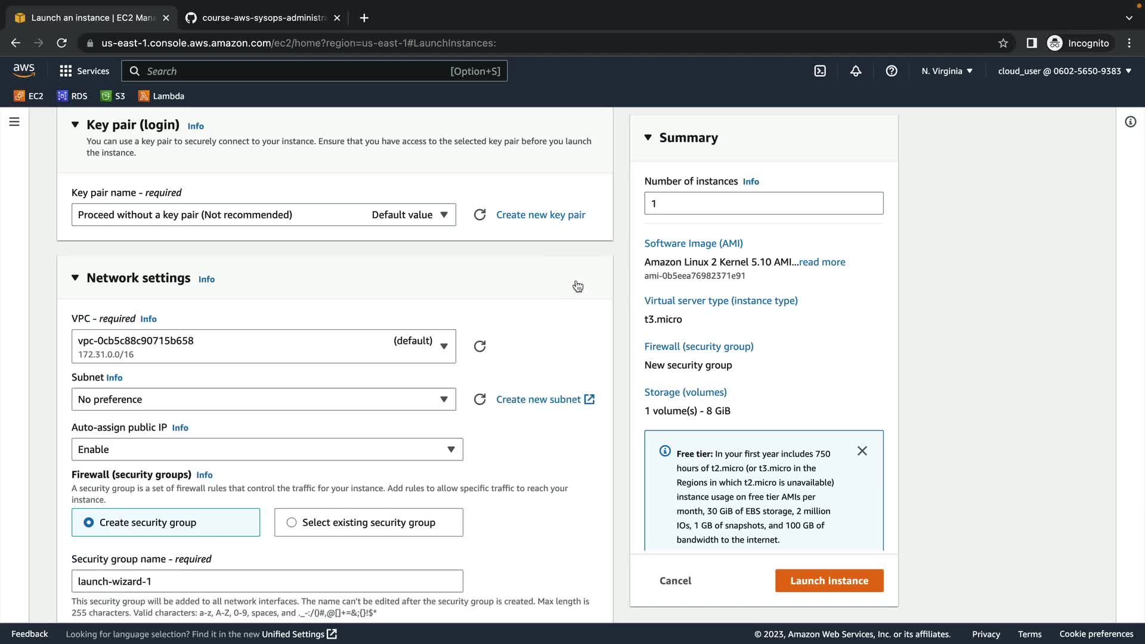Screen dimensions: 1145x644
Task: Open the Key pair name dropdown
Action: (x=263, y=215)
